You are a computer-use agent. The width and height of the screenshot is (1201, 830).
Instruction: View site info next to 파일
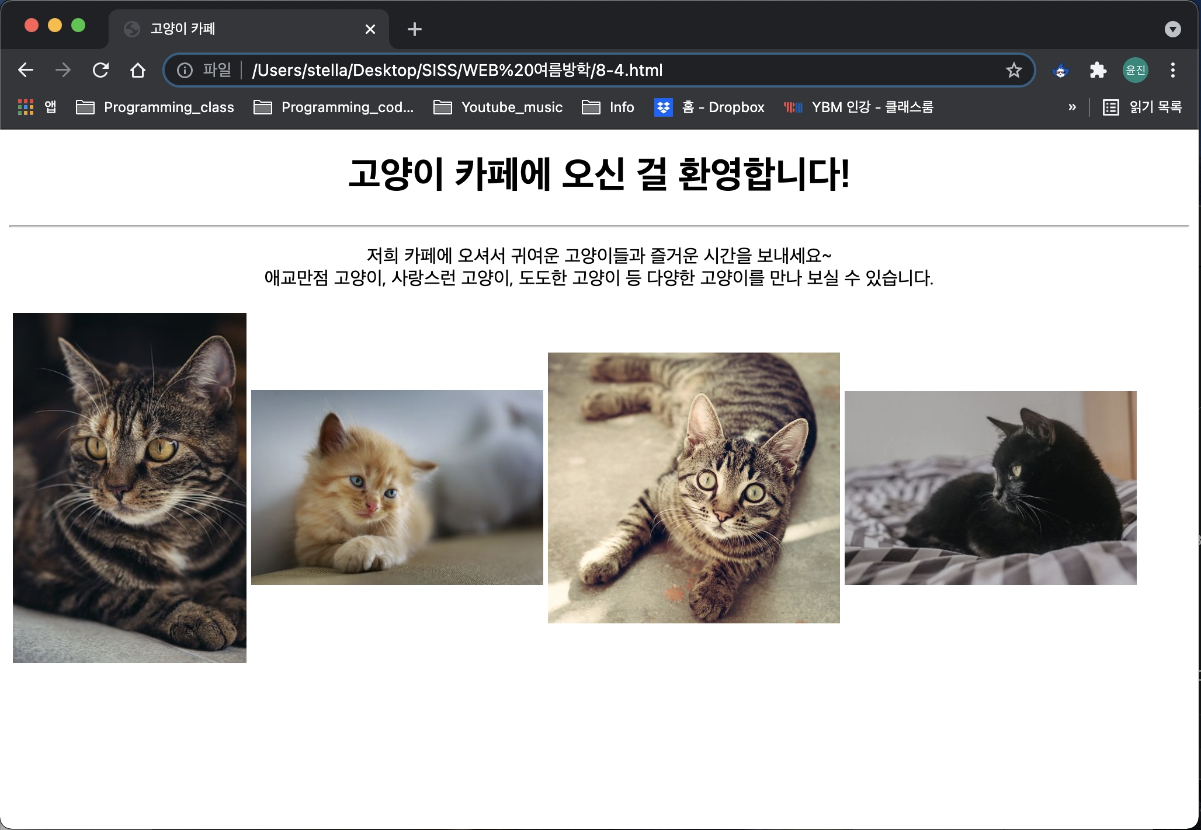[185, 71]
